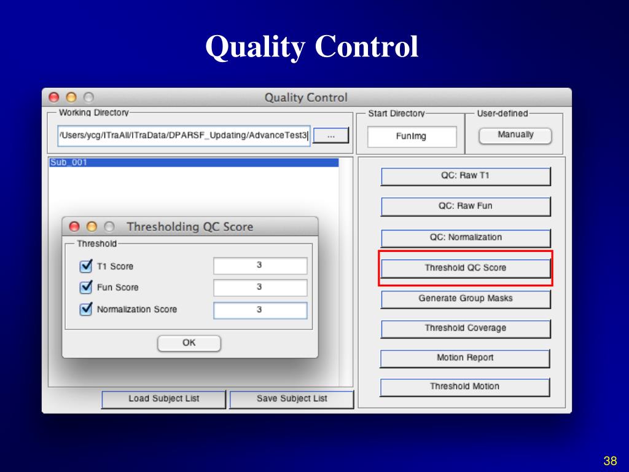Click the subject list scrollbar
629x472 pixels.
(345, 272)
